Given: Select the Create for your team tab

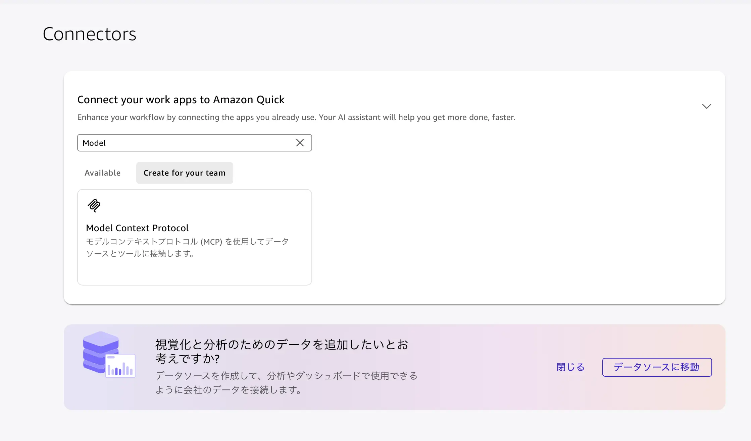Looking at the screenshot, I should tap(185, 173).
